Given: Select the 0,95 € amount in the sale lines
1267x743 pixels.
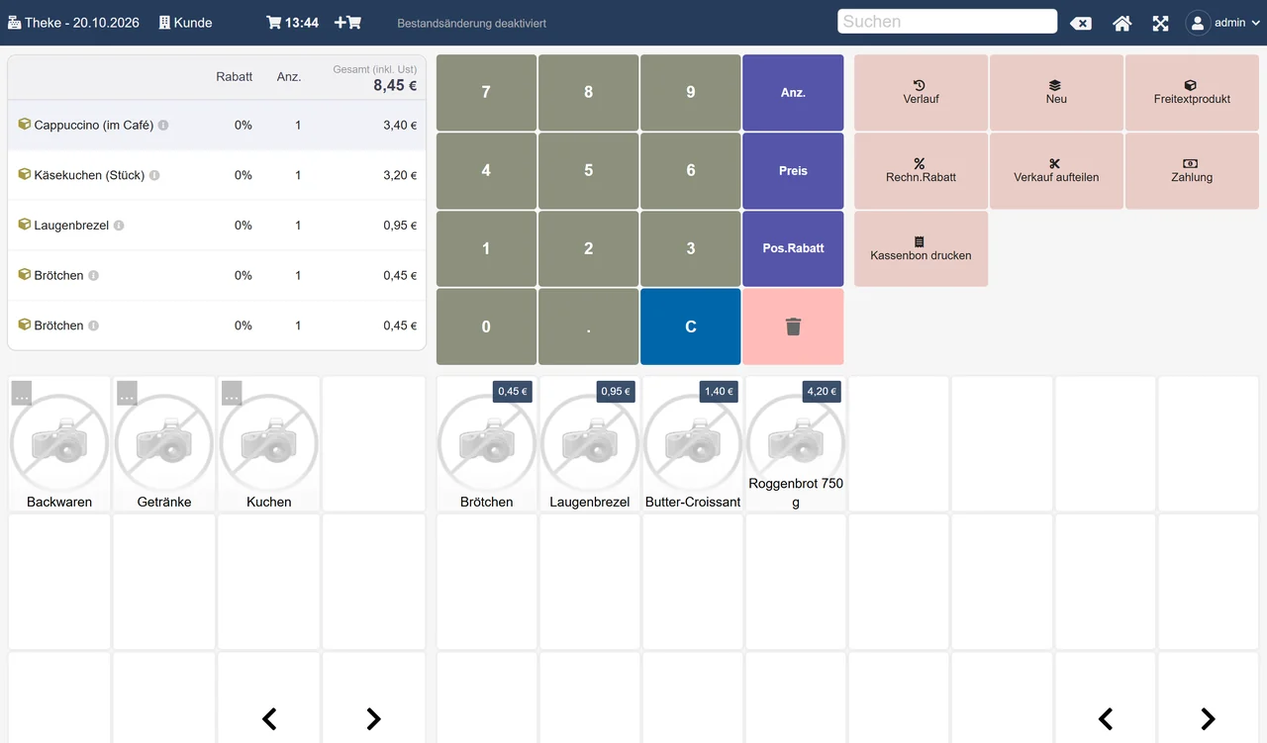Looking at the screenshot, I should click(x=400, y=226).
